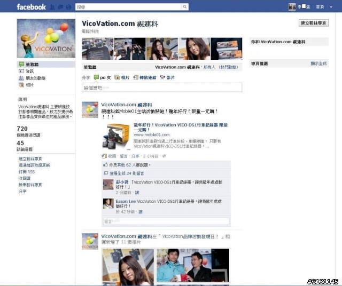Click 檢舉粉絲專頁 link
342x286 pixels.
tap(30, 185)
